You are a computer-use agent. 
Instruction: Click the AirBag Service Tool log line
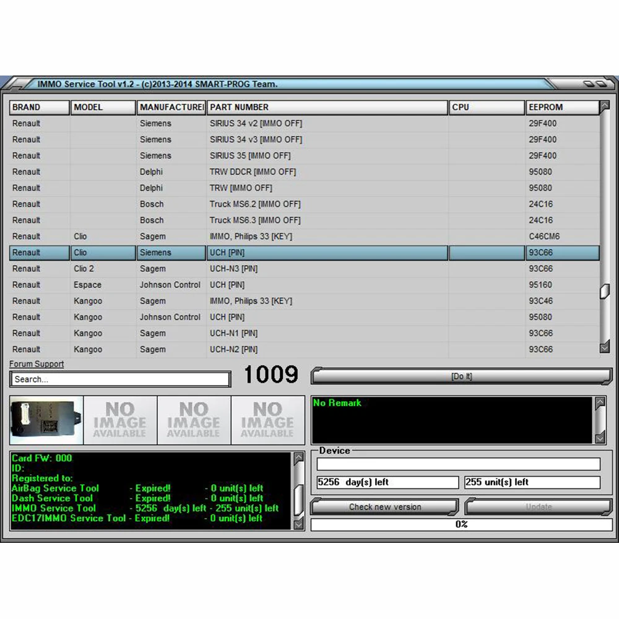click(x=137, y=488)
